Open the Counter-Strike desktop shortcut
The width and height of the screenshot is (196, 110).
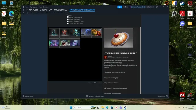[174, 4]
